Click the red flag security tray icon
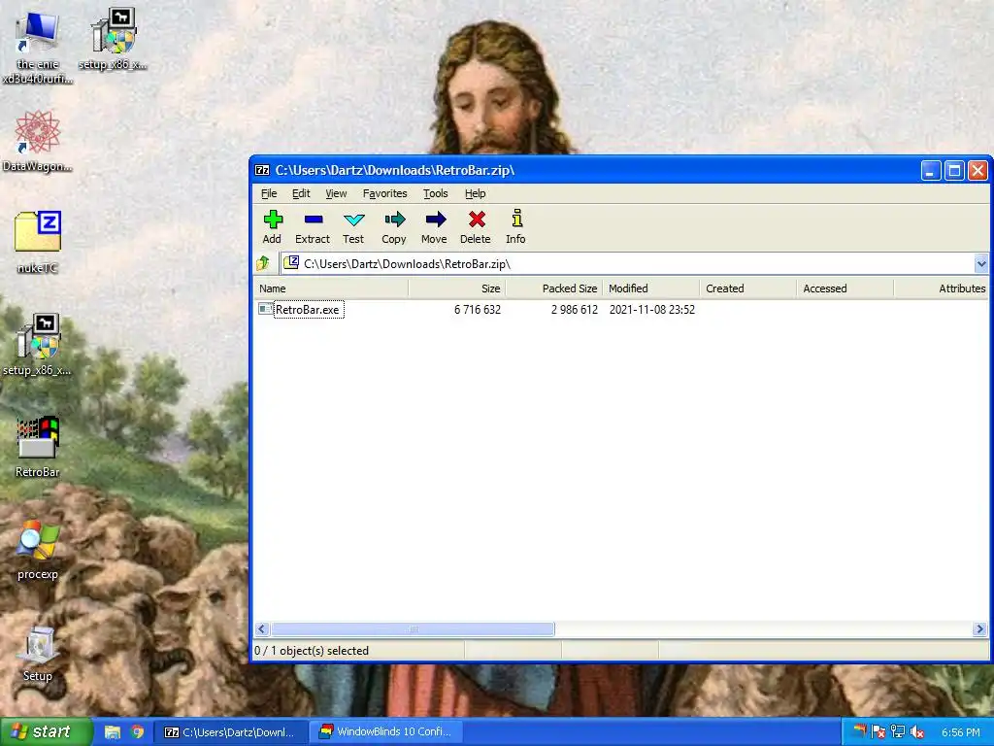 [878, 732]
